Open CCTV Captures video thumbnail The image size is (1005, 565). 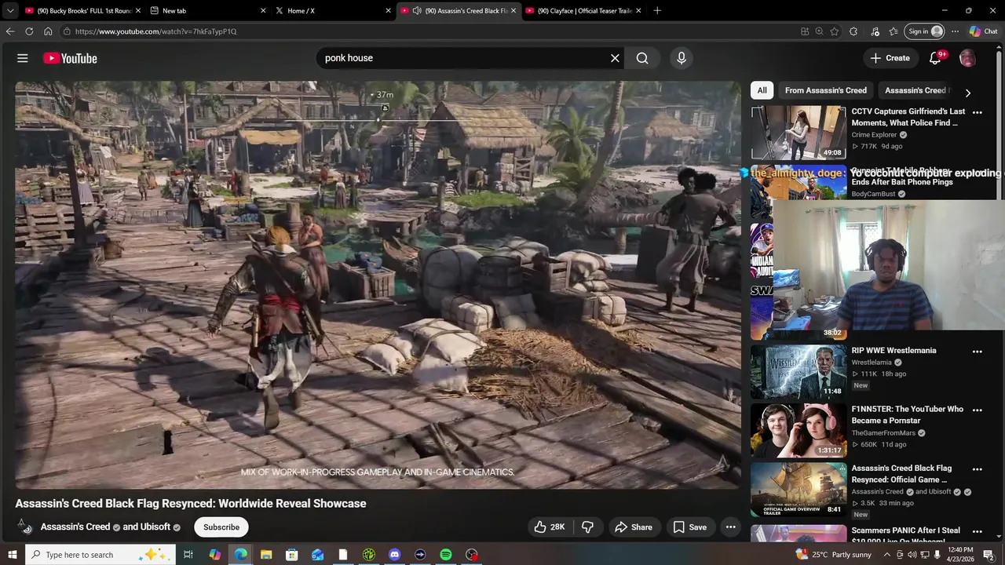click(x=798, y=133)
